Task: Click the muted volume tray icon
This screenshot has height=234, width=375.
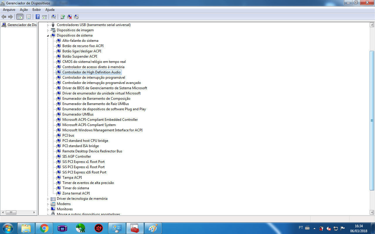Action: tap(329, 228)
